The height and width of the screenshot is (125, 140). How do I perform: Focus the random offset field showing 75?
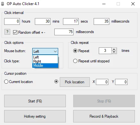coord(64,32)
